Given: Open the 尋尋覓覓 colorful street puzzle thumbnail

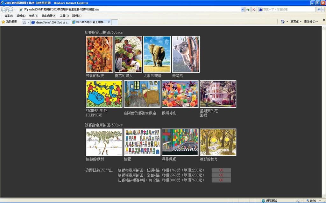Looking at the screenshot, I should pyautogui.click(x=180, y=142).
